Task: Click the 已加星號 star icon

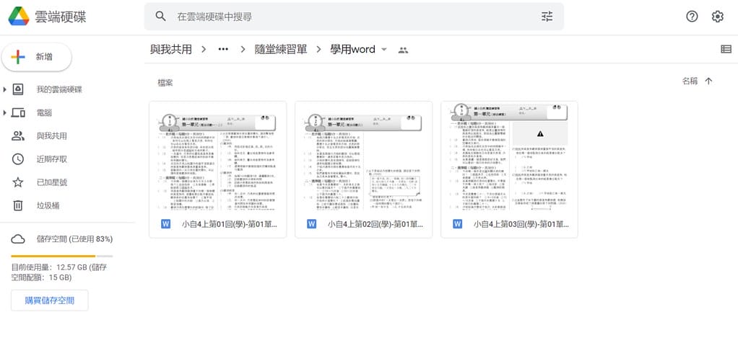Action: pyautogui.click(x=18, y=182)
